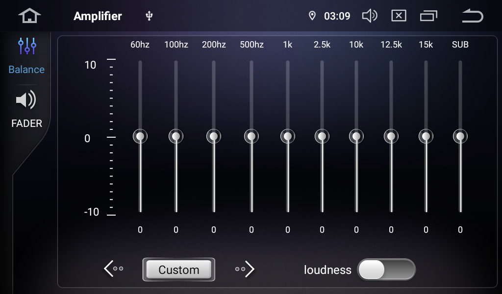Click the 03:09 clock display
Screen dimensions: 502x294
337,16
